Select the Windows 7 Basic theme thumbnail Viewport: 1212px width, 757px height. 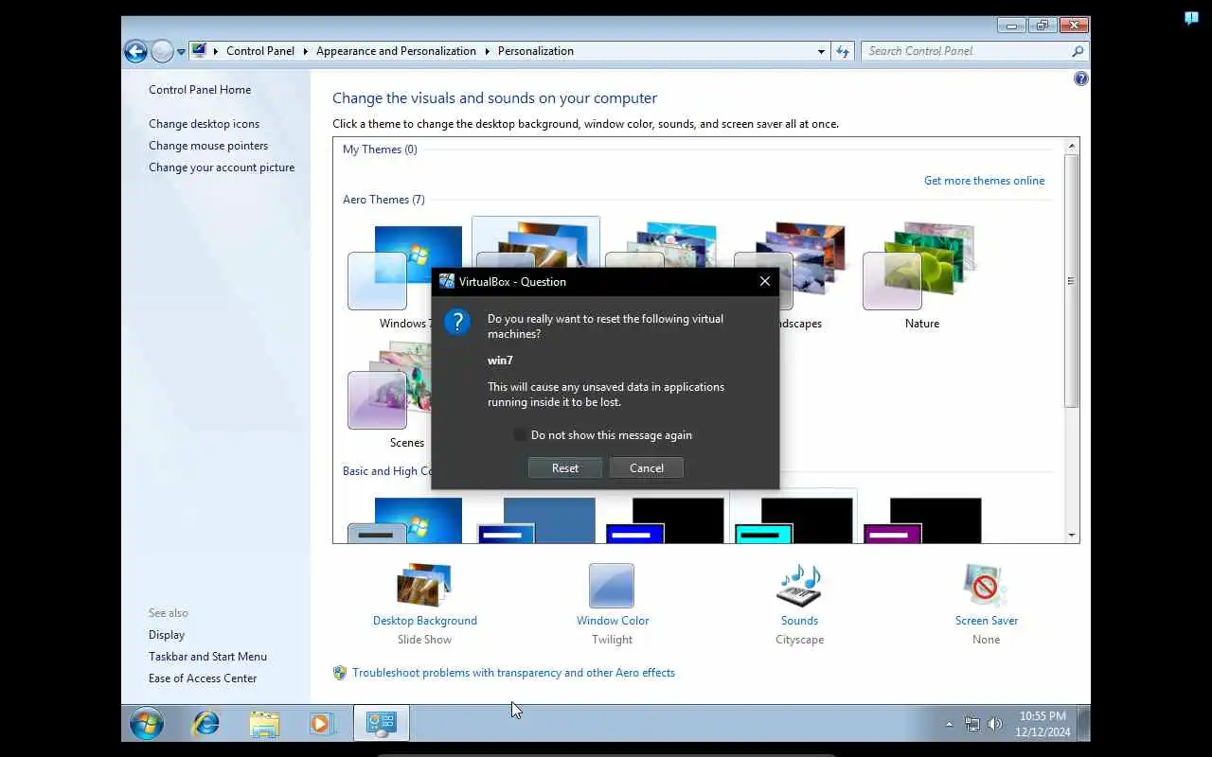tap(405, 519)
